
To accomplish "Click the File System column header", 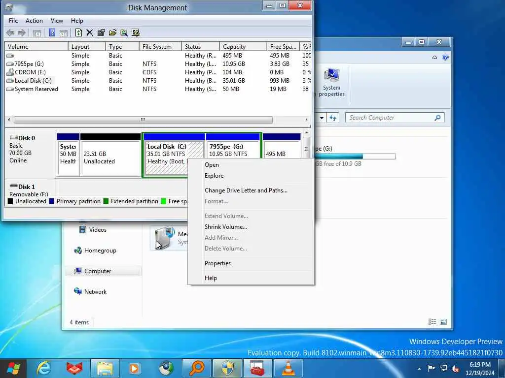I will [x=160, y=47].
